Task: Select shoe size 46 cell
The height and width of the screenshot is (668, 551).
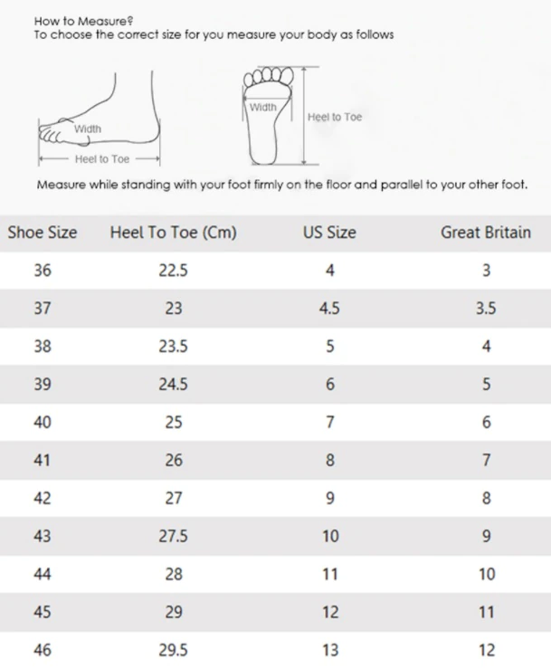Action: pos(43,650)
